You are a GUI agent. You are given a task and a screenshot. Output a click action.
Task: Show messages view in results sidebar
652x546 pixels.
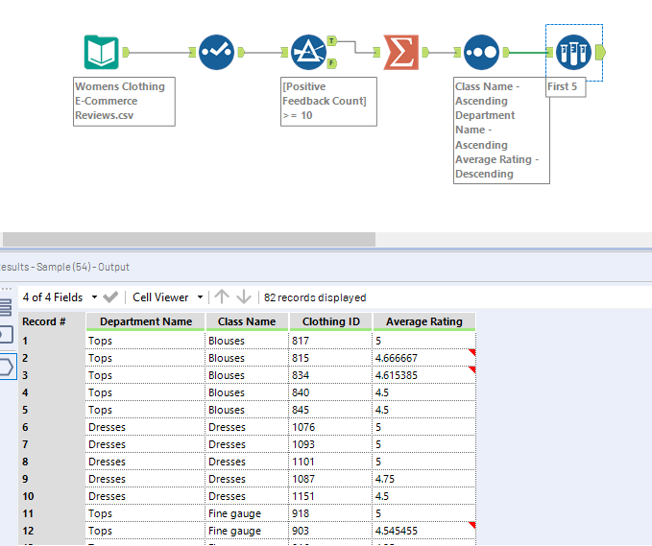[5, 308]
